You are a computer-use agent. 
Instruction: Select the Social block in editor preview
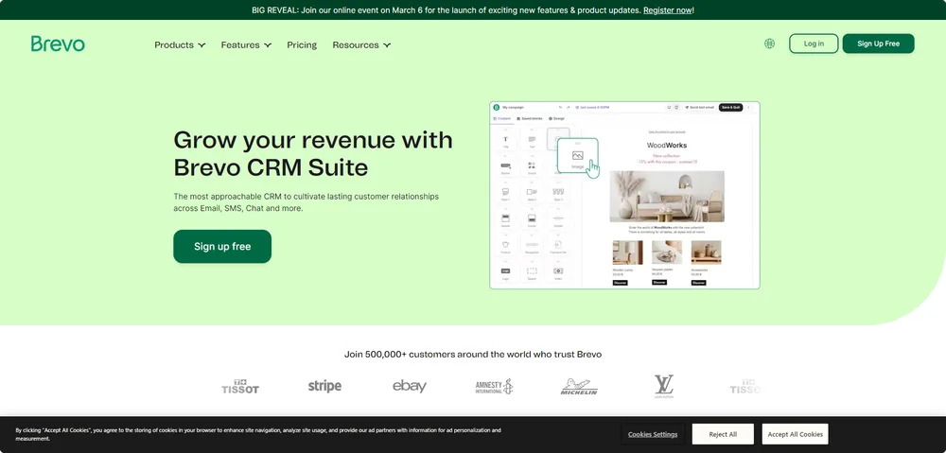pos(532,167)
